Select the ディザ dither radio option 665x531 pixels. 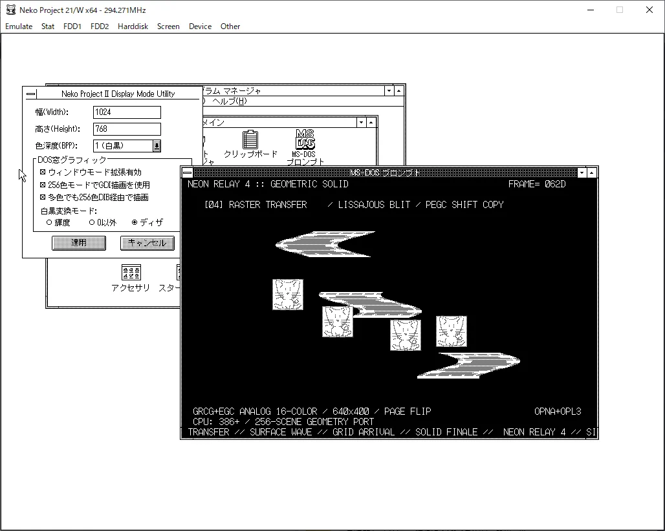click(135, 222)
